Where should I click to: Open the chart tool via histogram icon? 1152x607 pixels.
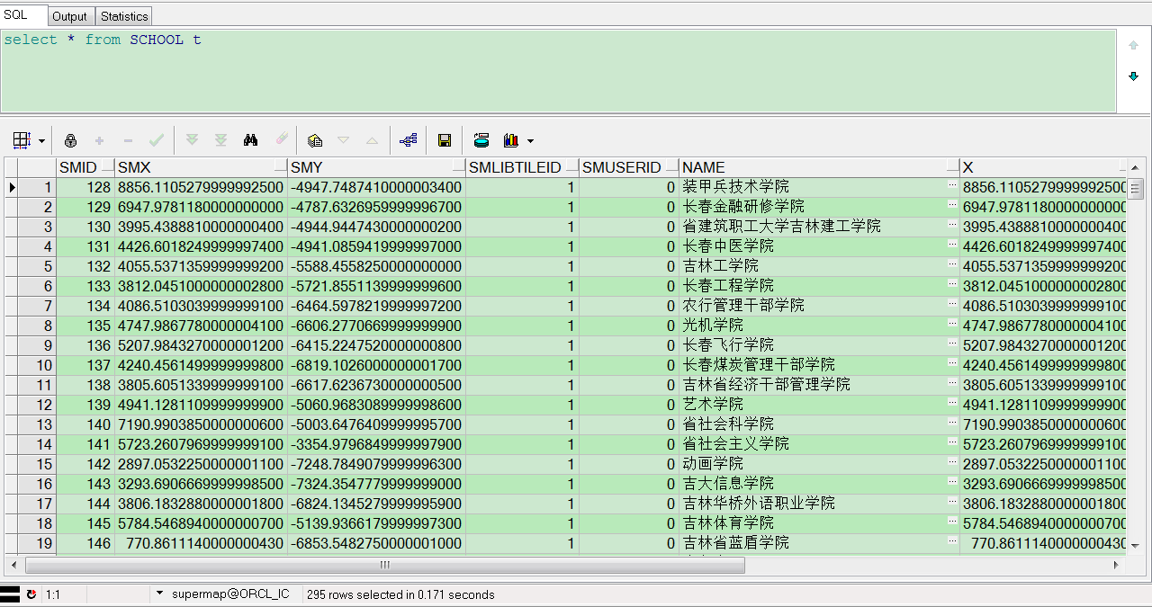[509, 140]
